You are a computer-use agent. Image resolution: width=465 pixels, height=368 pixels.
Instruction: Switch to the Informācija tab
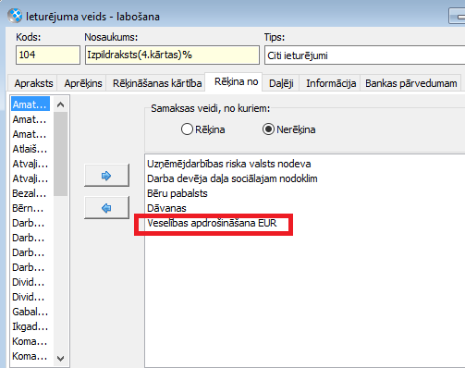click(331, 83)
